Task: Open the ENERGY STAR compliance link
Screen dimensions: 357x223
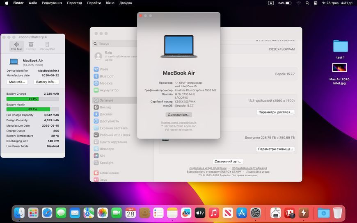Action: point(214,172)
